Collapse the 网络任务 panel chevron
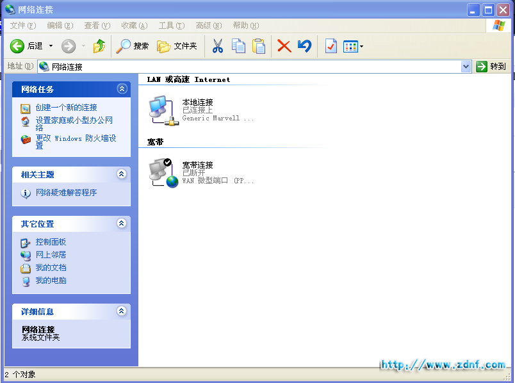 pos(122,88)
